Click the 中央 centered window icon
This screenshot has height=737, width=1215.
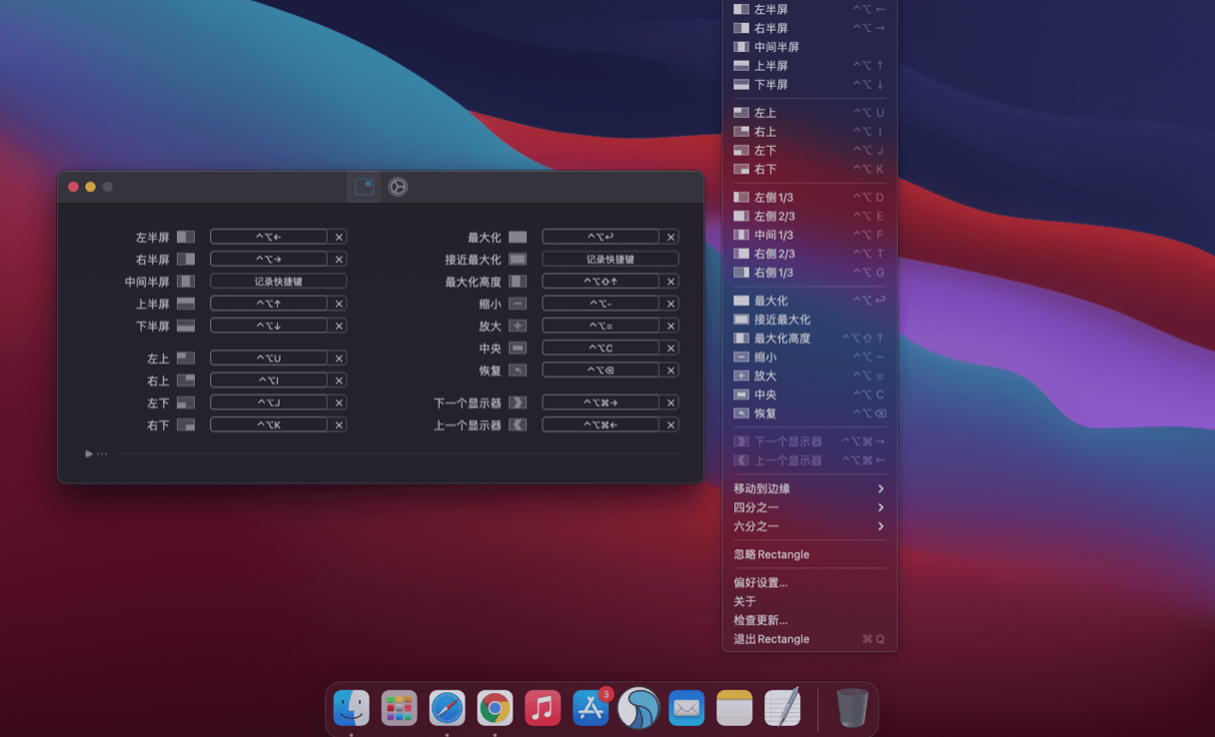pyautogui.click(x=519, y=347)
